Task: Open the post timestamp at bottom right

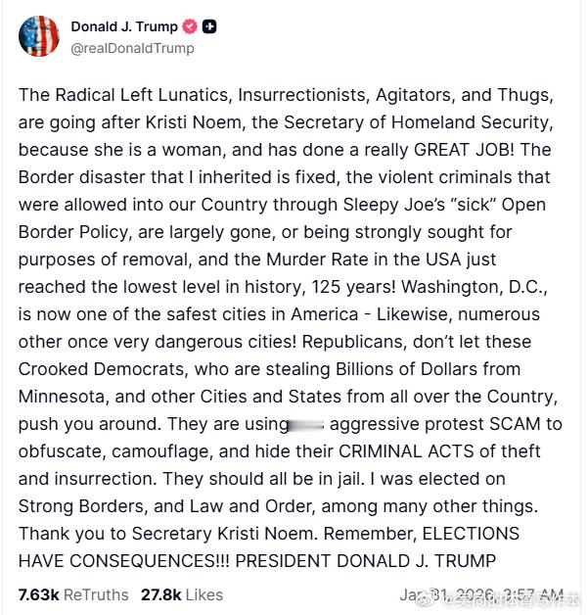Action: pos(480,594)
